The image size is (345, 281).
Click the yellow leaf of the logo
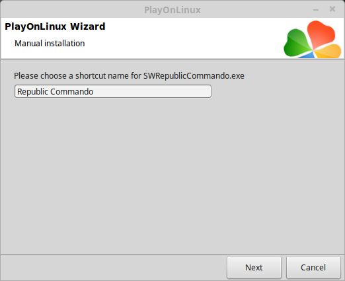[x=328, y=51]
